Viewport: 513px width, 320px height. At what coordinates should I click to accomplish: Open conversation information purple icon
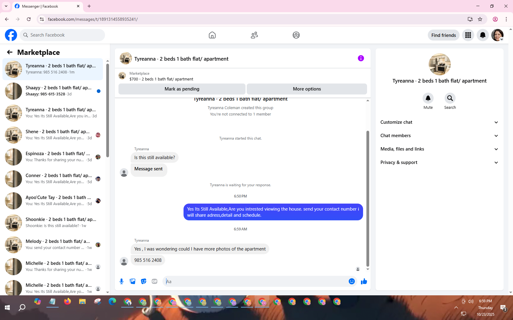pos(361,58)
